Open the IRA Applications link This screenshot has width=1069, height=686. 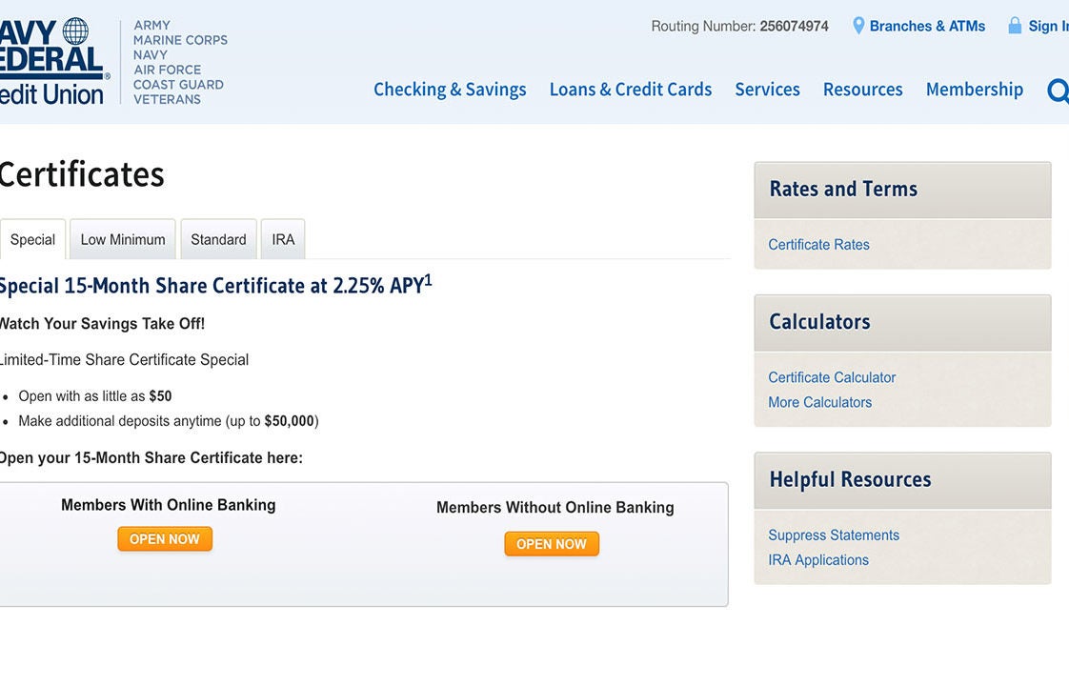[x=818, y=560]
